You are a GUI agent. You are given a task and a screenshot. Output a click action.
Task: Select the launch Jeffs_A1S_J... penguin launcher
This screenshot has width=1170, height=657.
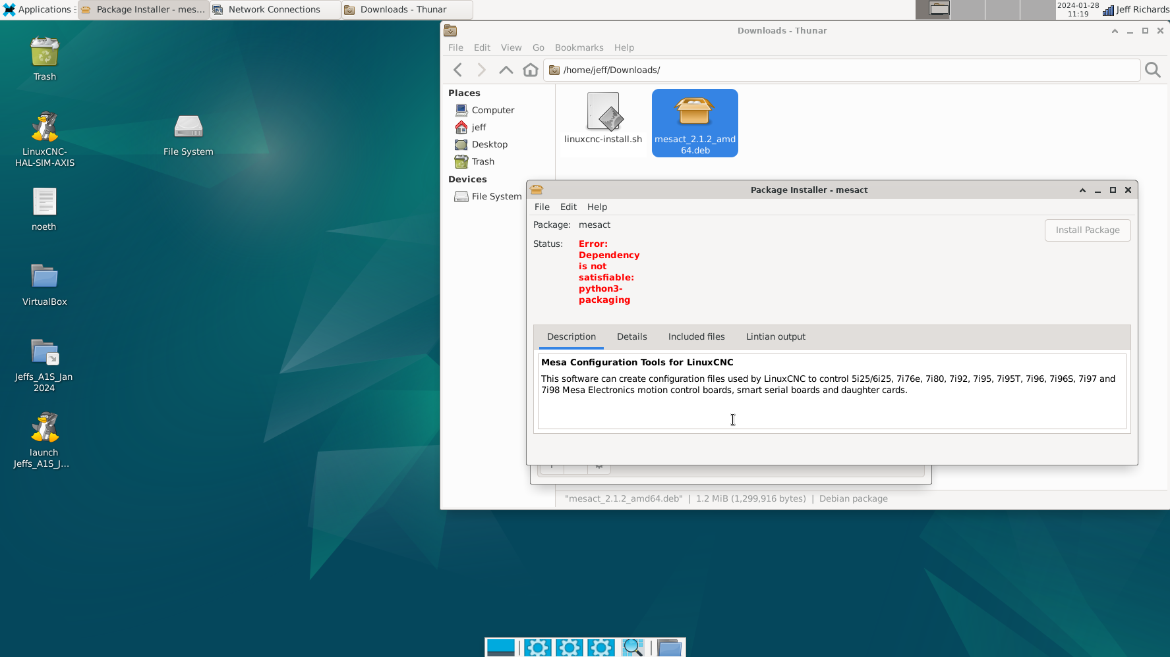44,427
